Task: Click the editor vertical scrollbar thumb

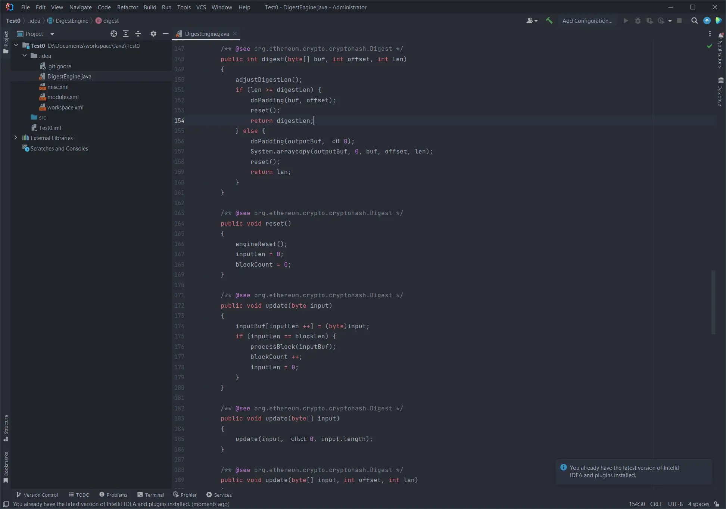Action: (713, 302)
